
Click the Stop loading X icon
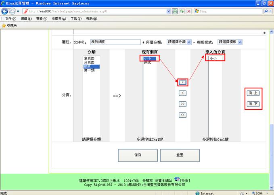[189, 11]
